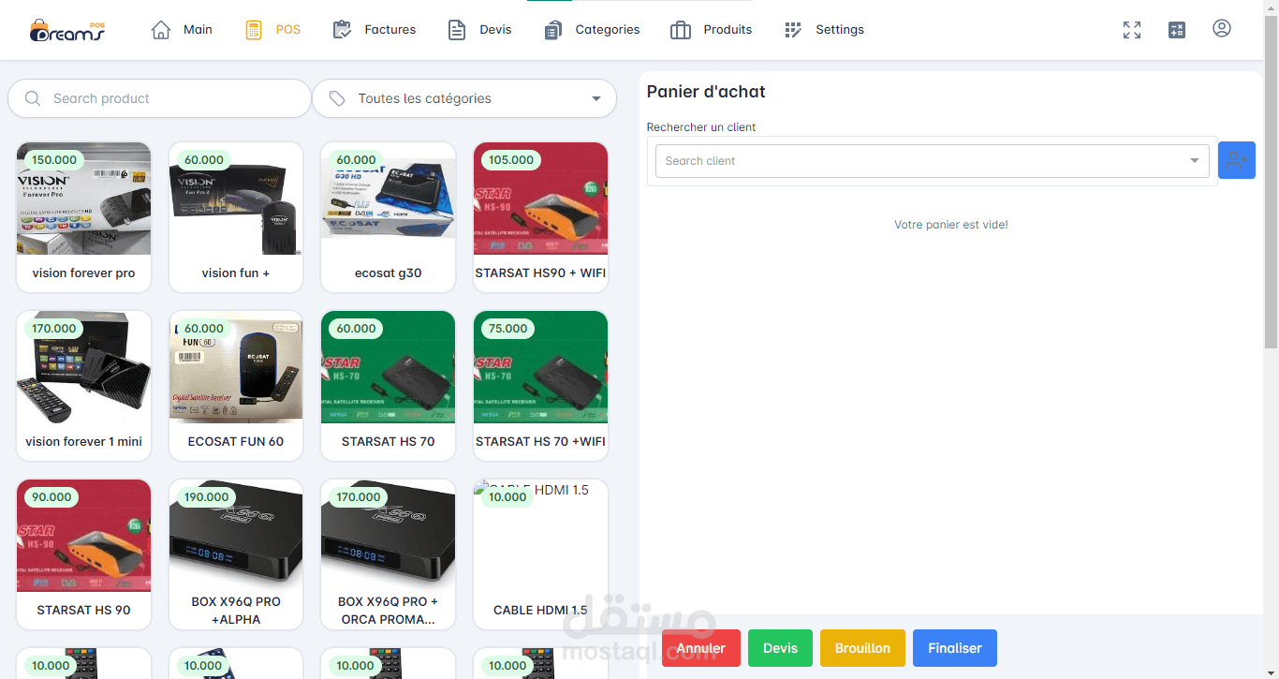Open the Produits page

click(x=712, y=30)
